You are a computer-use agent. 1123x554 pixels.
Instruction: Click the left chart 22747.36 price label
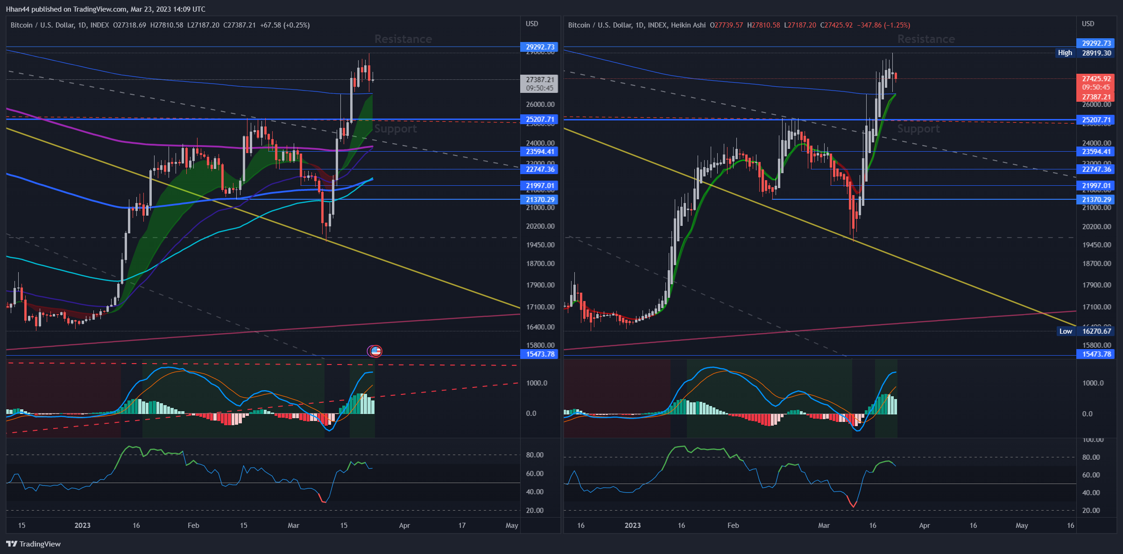pyautogui.click(x=540, y=169)
